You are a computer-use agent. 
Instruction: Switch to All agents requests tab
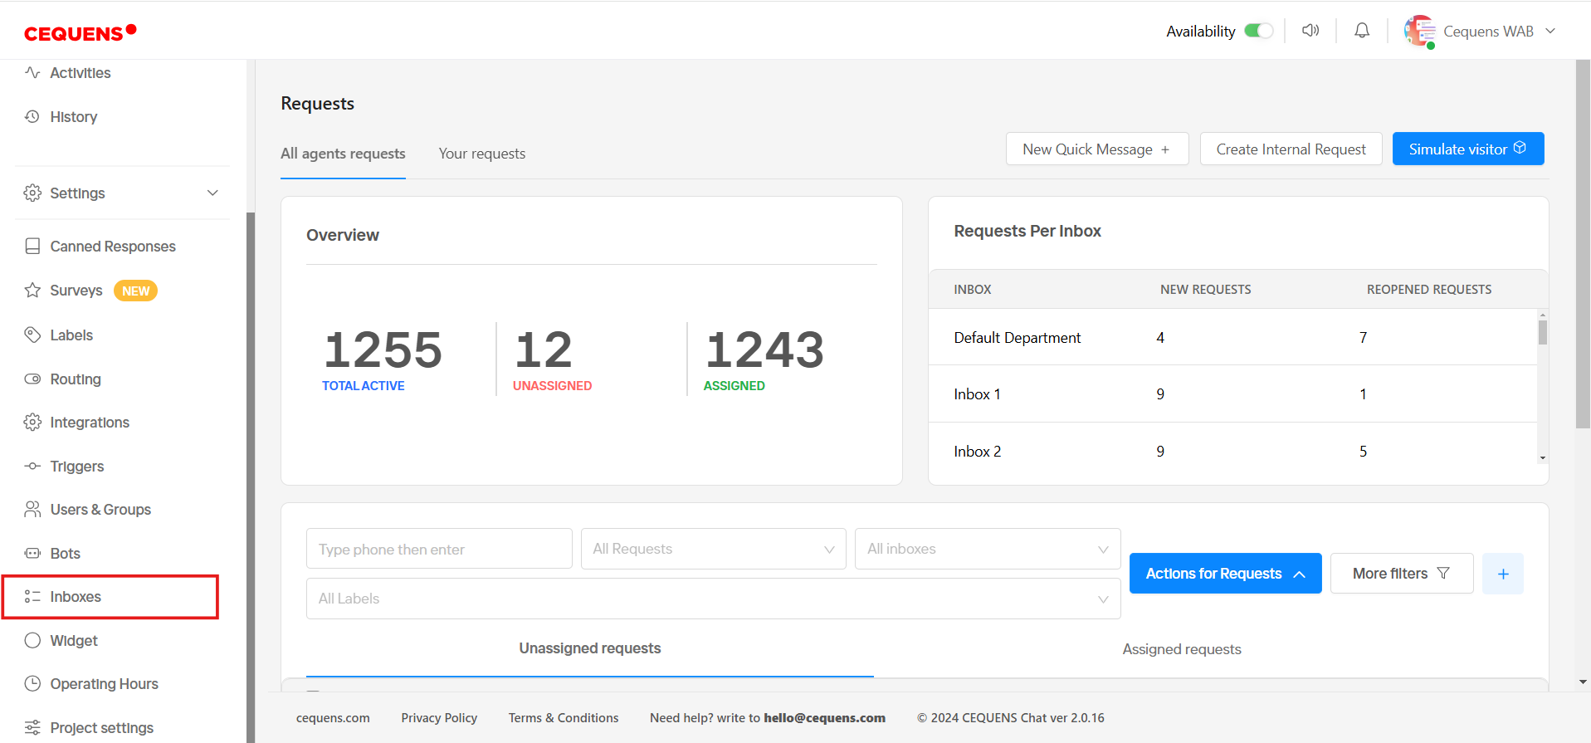click(x=343, y=154)
